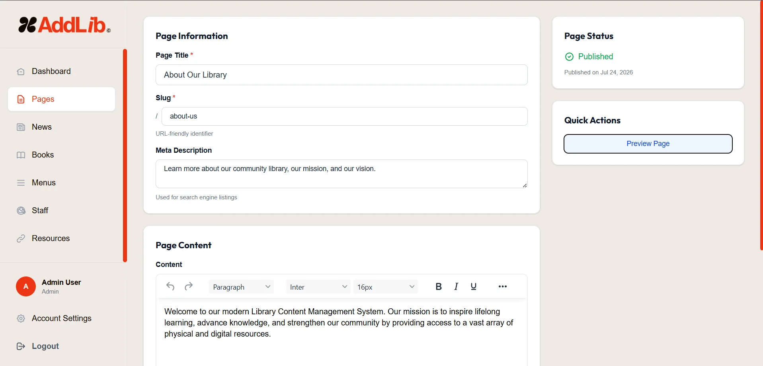
Task: Click the Preview Page button
Action: pos(648,144)
